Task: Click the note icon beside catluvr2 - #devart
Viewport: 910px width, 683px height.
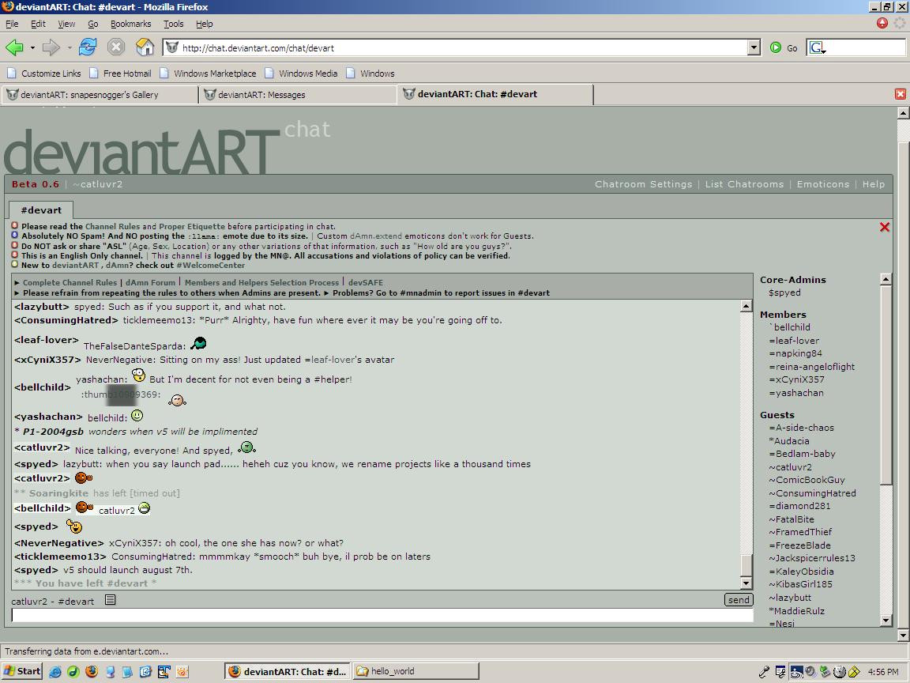Action: [x=111, y=600]
